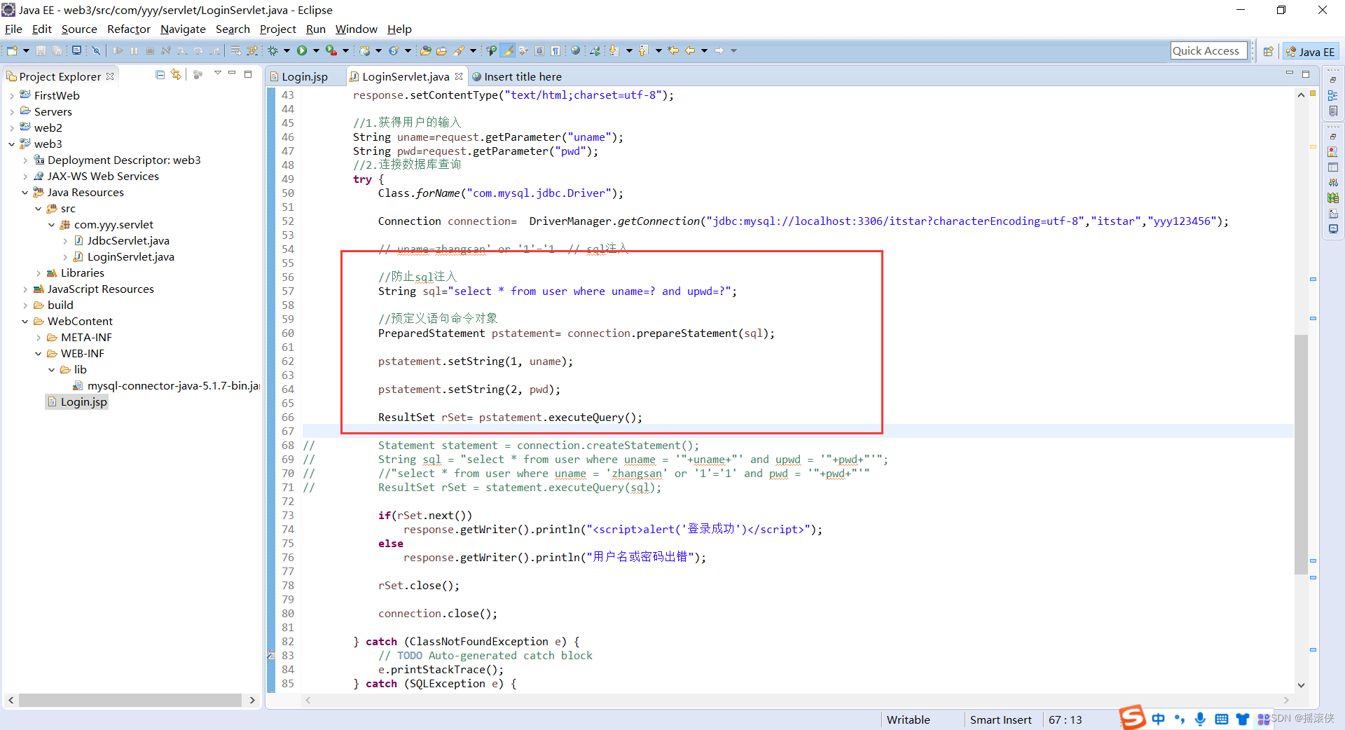Image resolution: width=1345 pixels, height=730 pixels.
Task: Expand the FirstWeb project node
Action: pyautogui.click(x=12, y=95)
